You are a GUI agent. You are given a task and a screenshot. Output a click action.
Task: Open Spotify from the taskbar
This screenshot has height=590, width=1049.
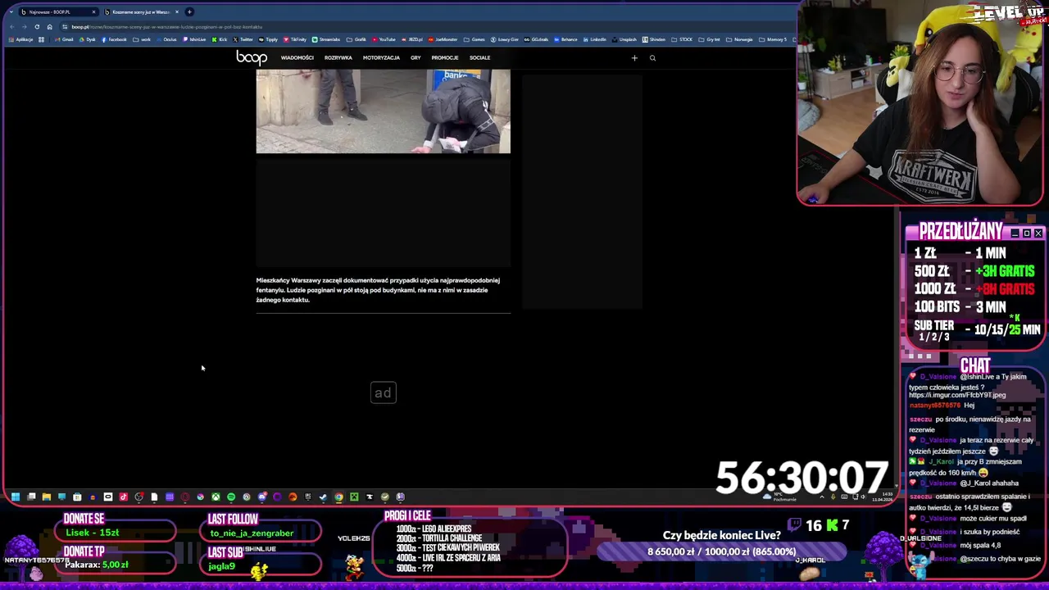tap(231, 497)
